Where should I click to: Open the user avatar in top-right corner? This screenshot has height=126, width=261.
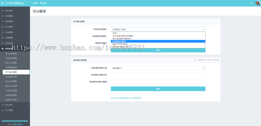(257, 3)
